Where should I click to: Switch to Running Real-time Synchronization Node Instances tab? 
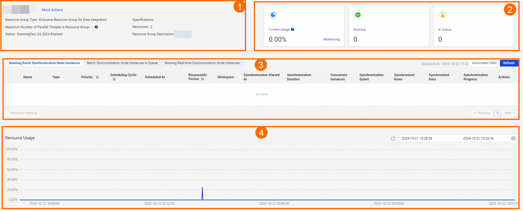click(x=202, y=63)
